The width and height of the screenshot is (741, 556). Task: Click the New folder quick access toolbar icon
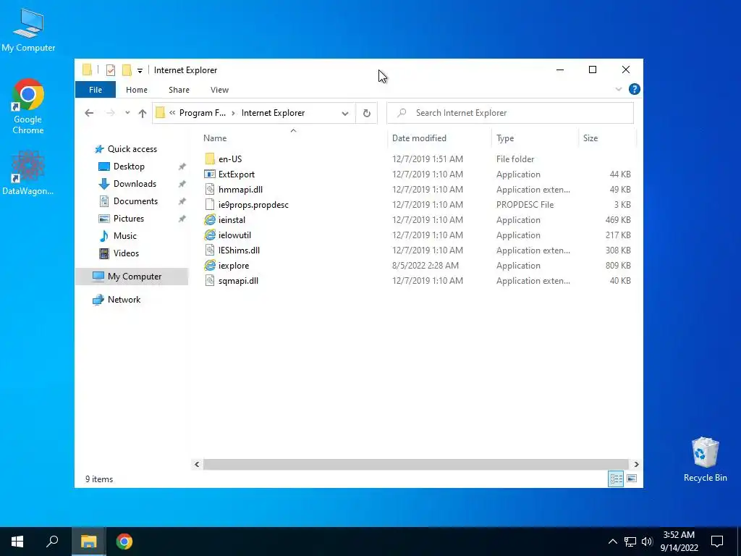point(127,70)
